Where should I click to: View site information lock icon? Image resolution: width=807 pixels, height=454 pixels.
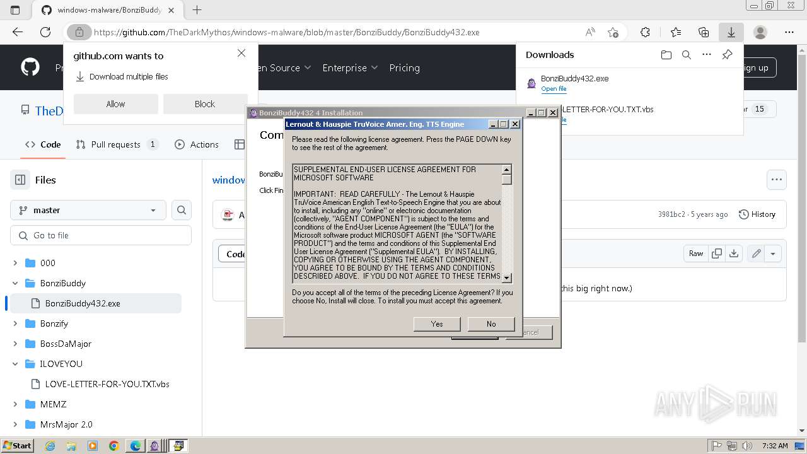(x=79, y=32)
